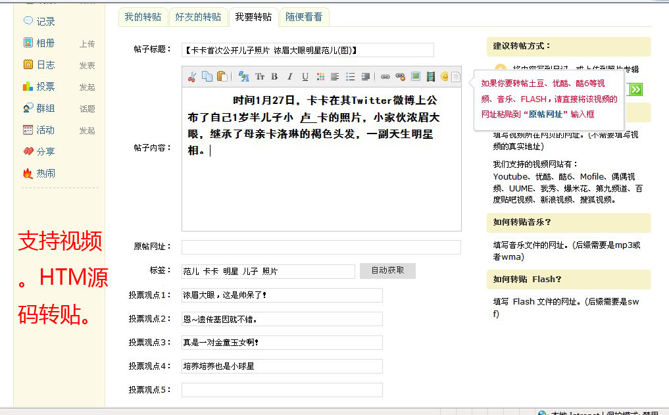Open 群组 in the sidebar
The width and height of the screenshot is (669, 415).
coord(45,109)
